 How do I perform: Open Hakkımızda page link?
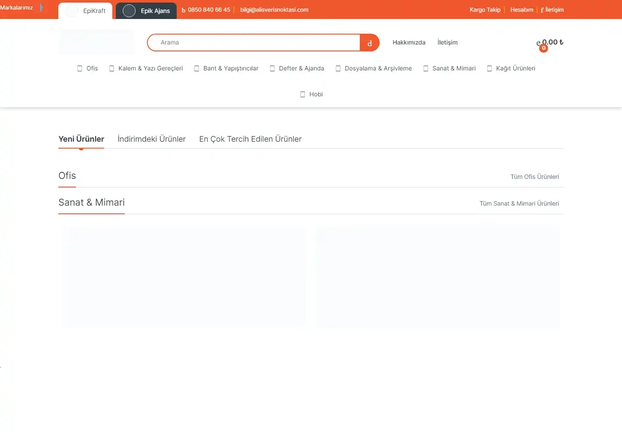(x=409, y=42)
